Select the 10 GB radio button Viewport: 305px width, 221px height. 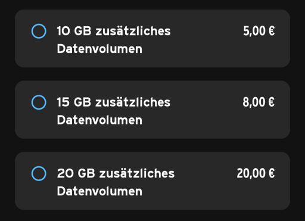(39, 31)
